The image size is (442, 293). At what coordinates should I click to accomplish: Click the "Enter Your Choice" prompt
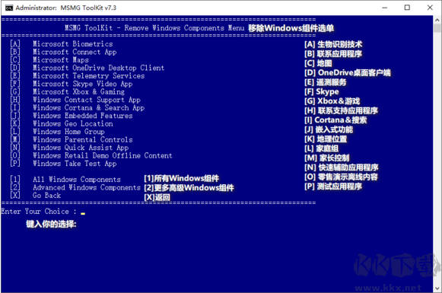39,212
